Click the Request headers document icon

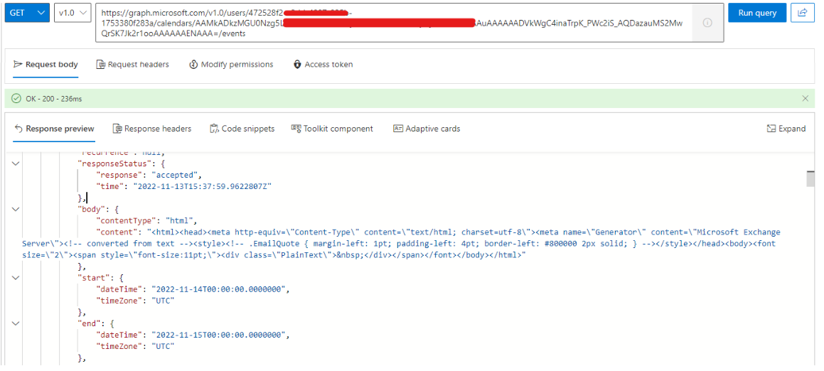[100, 65]
